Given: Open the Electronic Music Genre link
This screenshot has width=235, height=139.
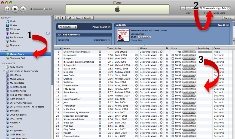Looking at the screenshot, I should [102, 40].
